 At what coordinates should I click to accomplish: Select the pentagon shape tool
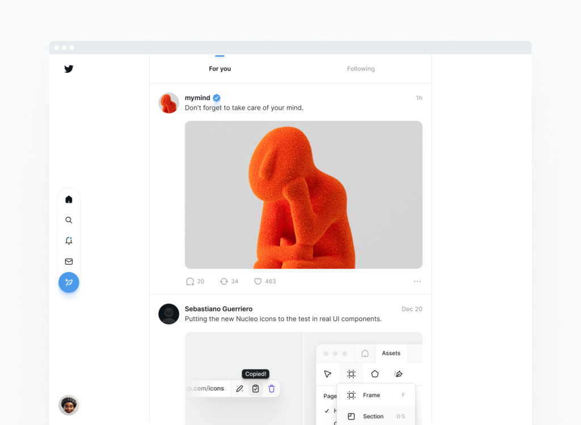(x=375, y=374)
